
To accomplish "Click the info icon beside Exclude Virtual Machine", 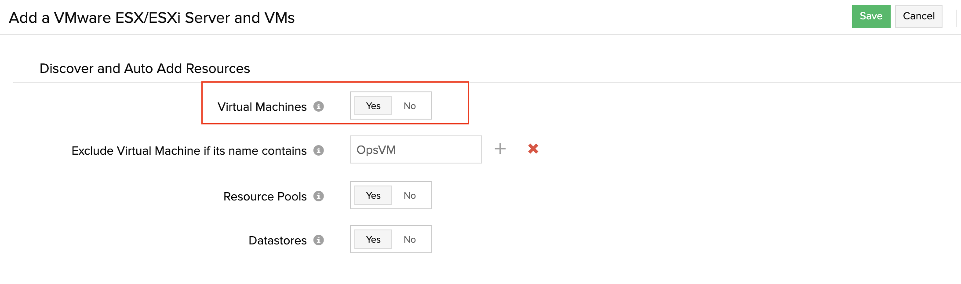I will tap(319, 150).
